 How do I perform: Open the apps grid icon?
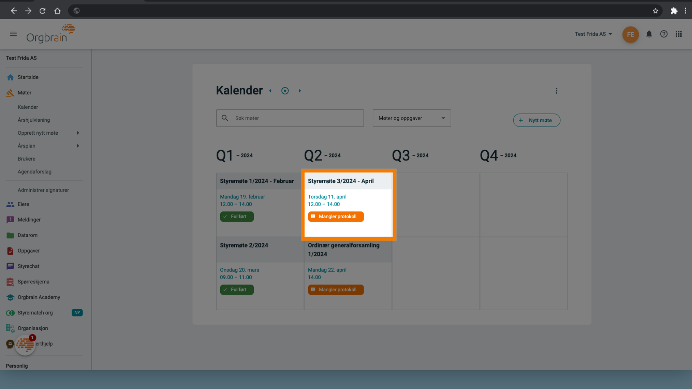tap(678, 34)
